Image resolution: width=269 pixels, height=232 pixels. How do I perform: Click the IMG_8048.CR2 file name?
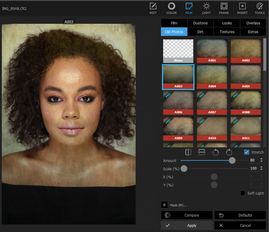tap(14, 9)
